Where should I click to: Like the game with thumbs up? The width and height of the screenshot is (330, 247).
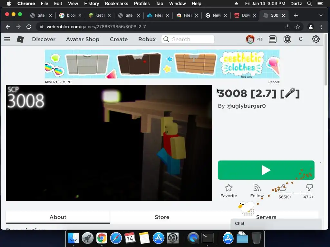[x=283, y=188]
